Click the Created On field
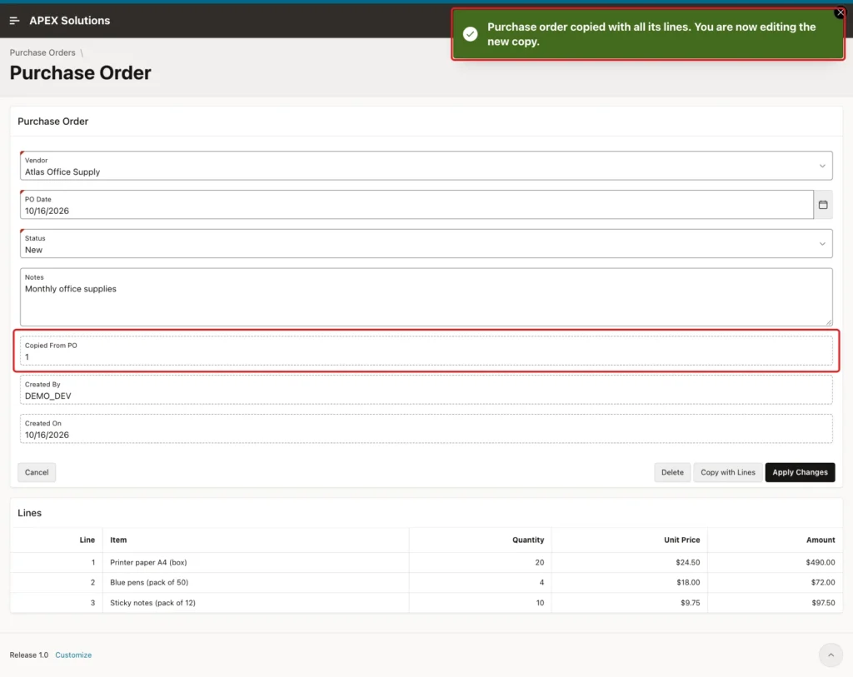Screen dimensions: 853x677 click(x=426, y=429)
